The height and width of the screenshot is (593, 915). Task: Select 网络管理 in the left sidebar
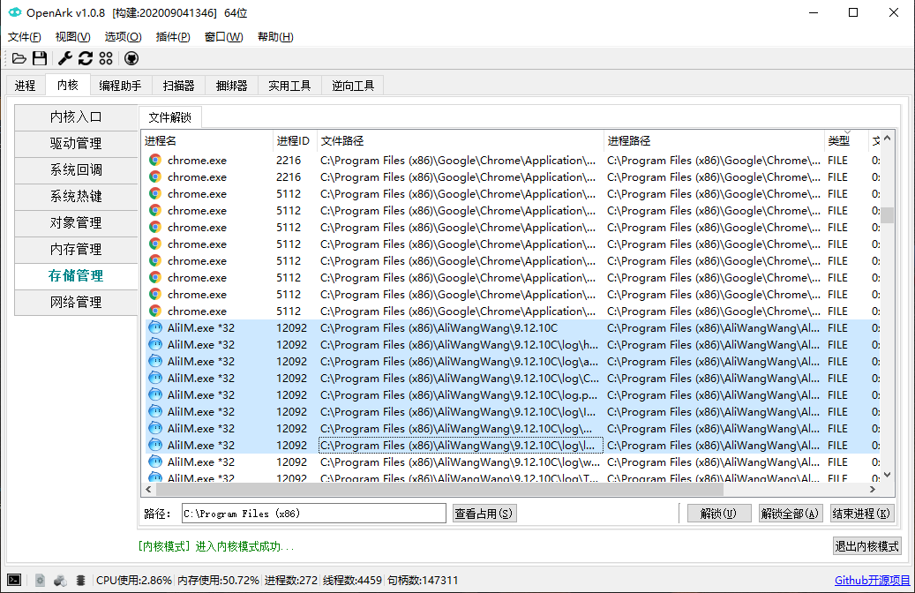click(76, 303)
